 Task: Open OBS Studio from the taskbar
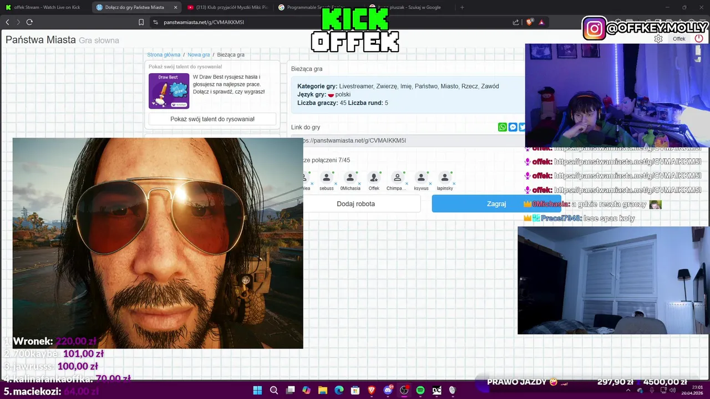404,390
